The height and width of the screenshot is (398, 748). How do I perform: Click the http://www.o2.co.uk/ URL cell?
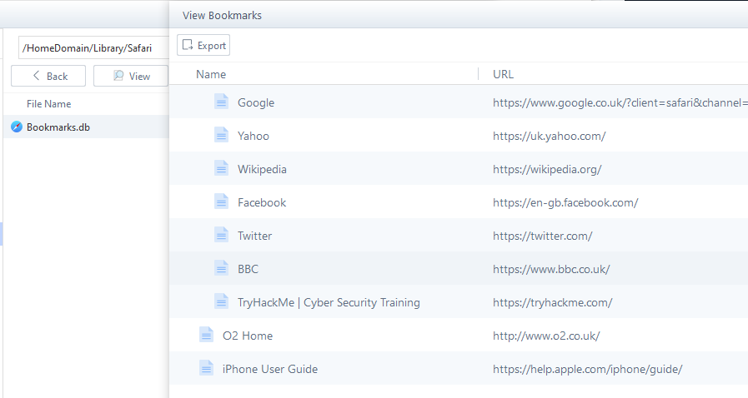click(x=546, y=336)
